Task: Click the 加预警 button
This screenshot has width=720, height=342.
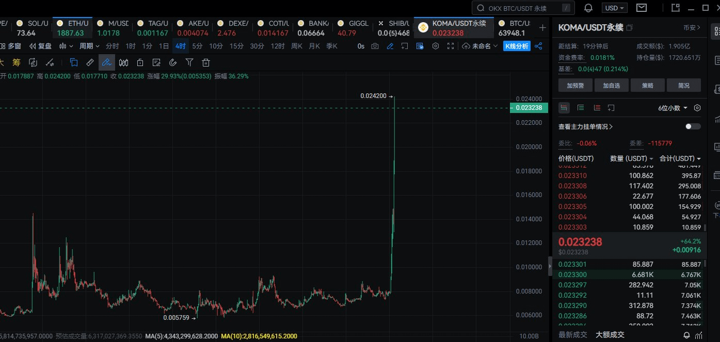Action: coord(574,85)
